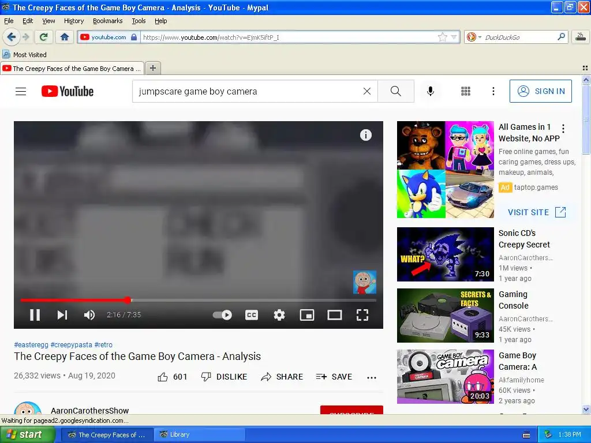Open the DuckDuckGo search engine dropdown
Viewport: 591px width, 443px height.
(474, 37)
